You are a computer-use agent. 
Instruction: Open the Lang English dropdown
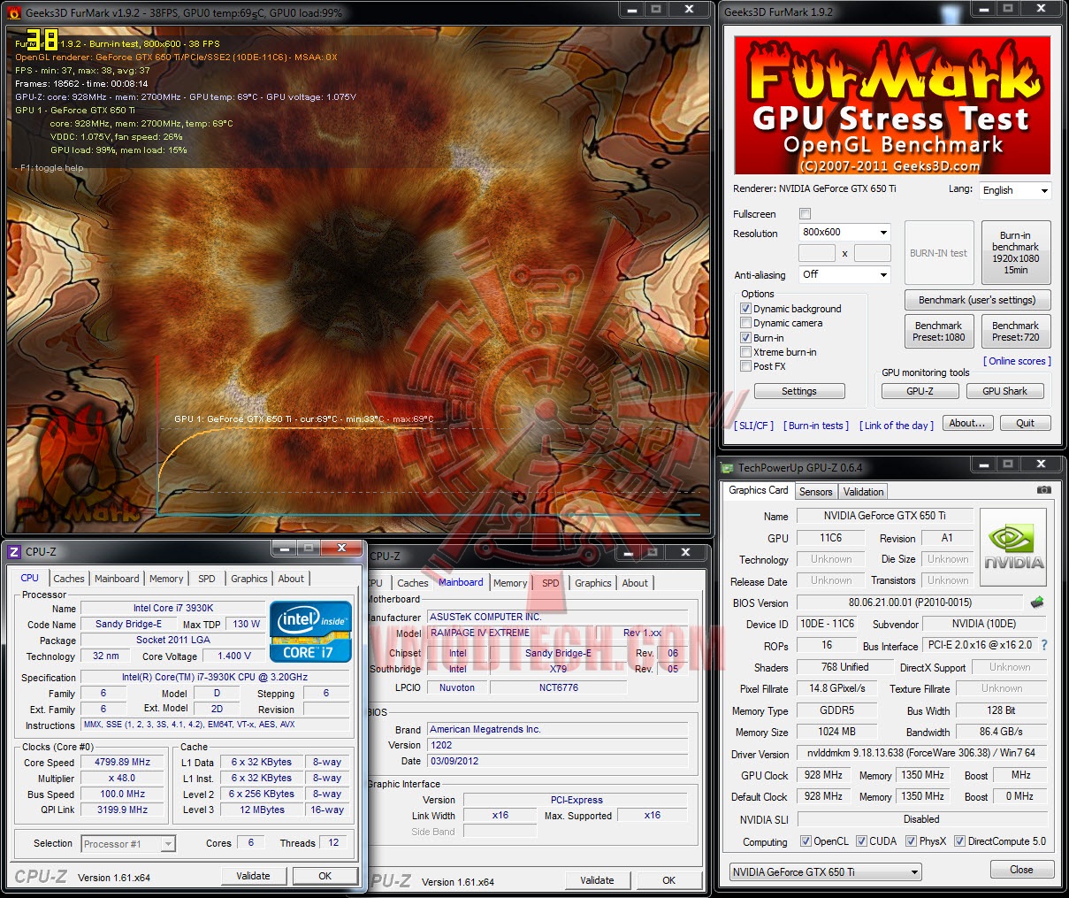(1015, 190)
